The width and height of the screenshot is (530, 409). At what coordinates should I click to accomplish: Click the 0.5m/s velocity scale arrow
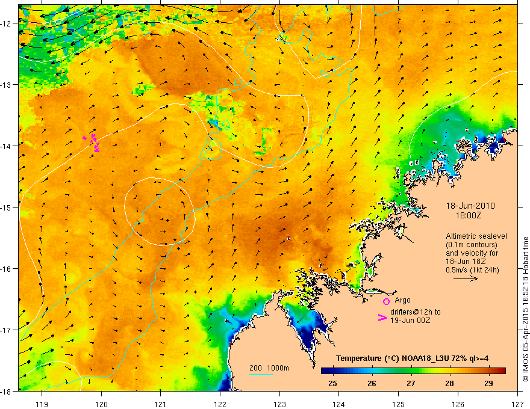[x=466, y=278]
